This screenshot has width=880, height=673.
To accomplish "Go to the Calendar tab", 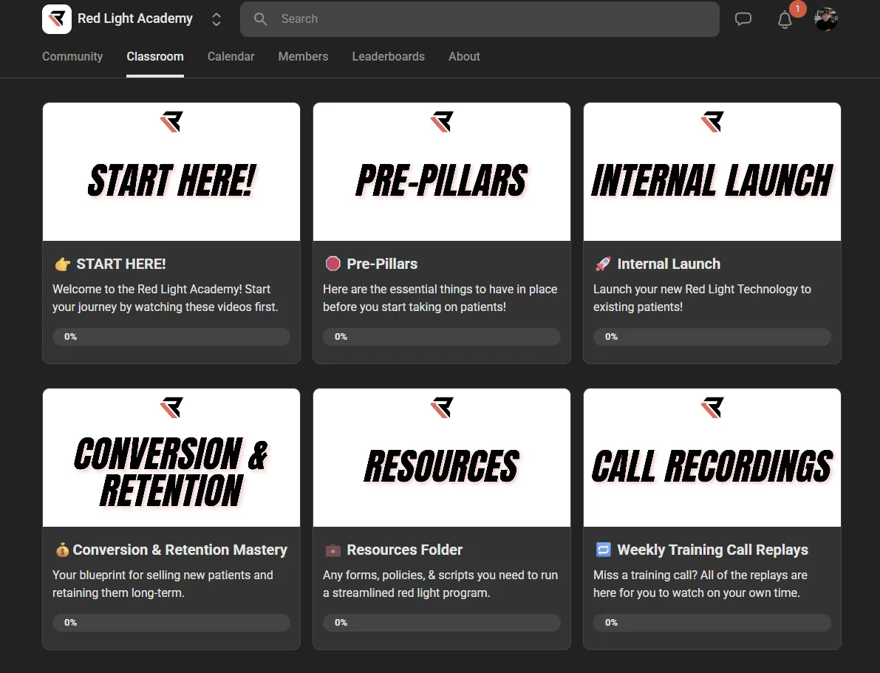I will pyautogui.click(x=231, y=57).
